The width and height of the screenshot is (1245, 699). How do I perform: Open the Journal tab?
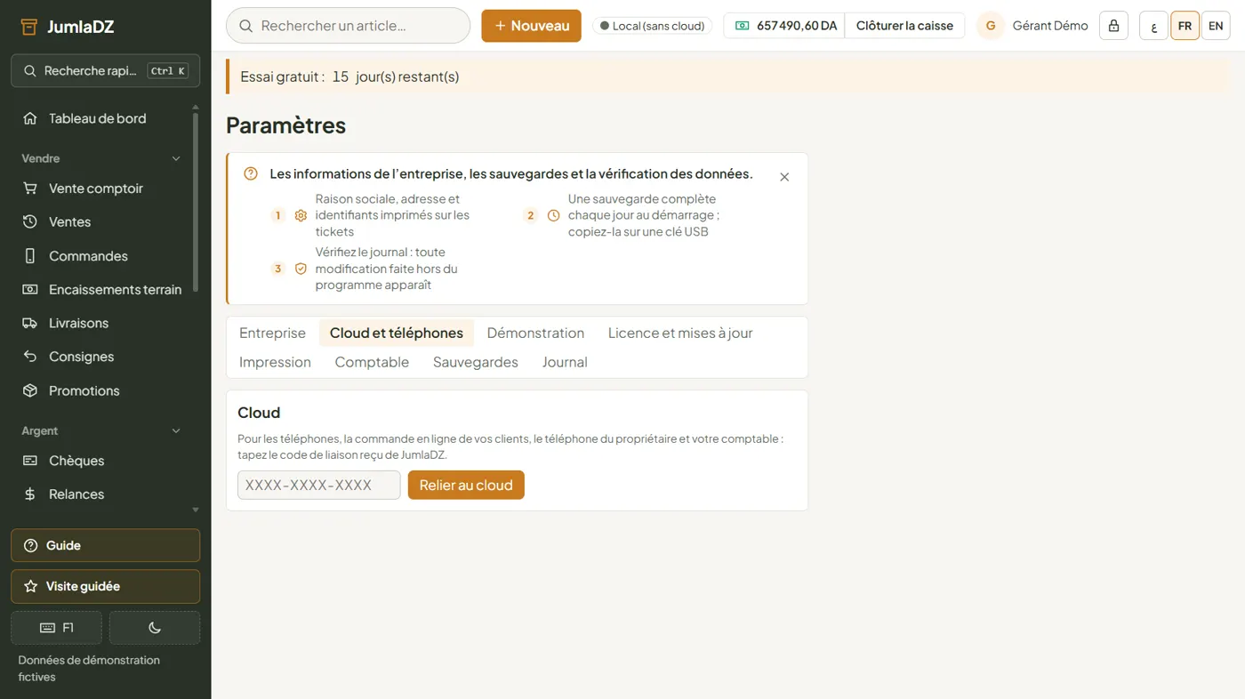[x=565, y=362]
